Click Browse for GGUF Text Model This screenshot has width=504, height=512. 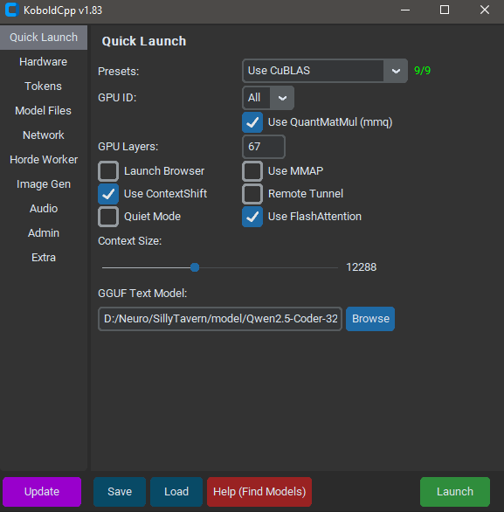[370, 319]
